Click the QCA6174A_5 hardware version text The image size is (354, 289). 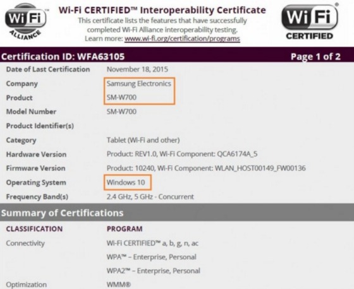pyautogui.click(x=237, y=154)
